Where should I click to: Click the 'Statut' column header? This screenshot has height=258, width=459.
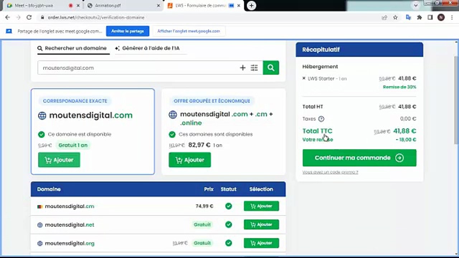coord(228,189)
